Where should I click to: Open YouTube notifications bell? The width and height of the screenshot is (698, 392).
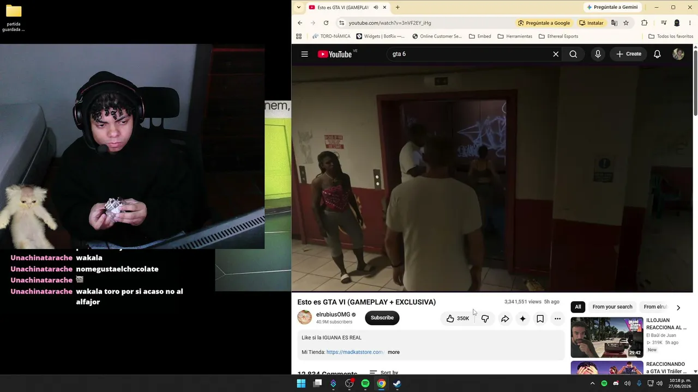pyautogui.click(x=657, y=54)
